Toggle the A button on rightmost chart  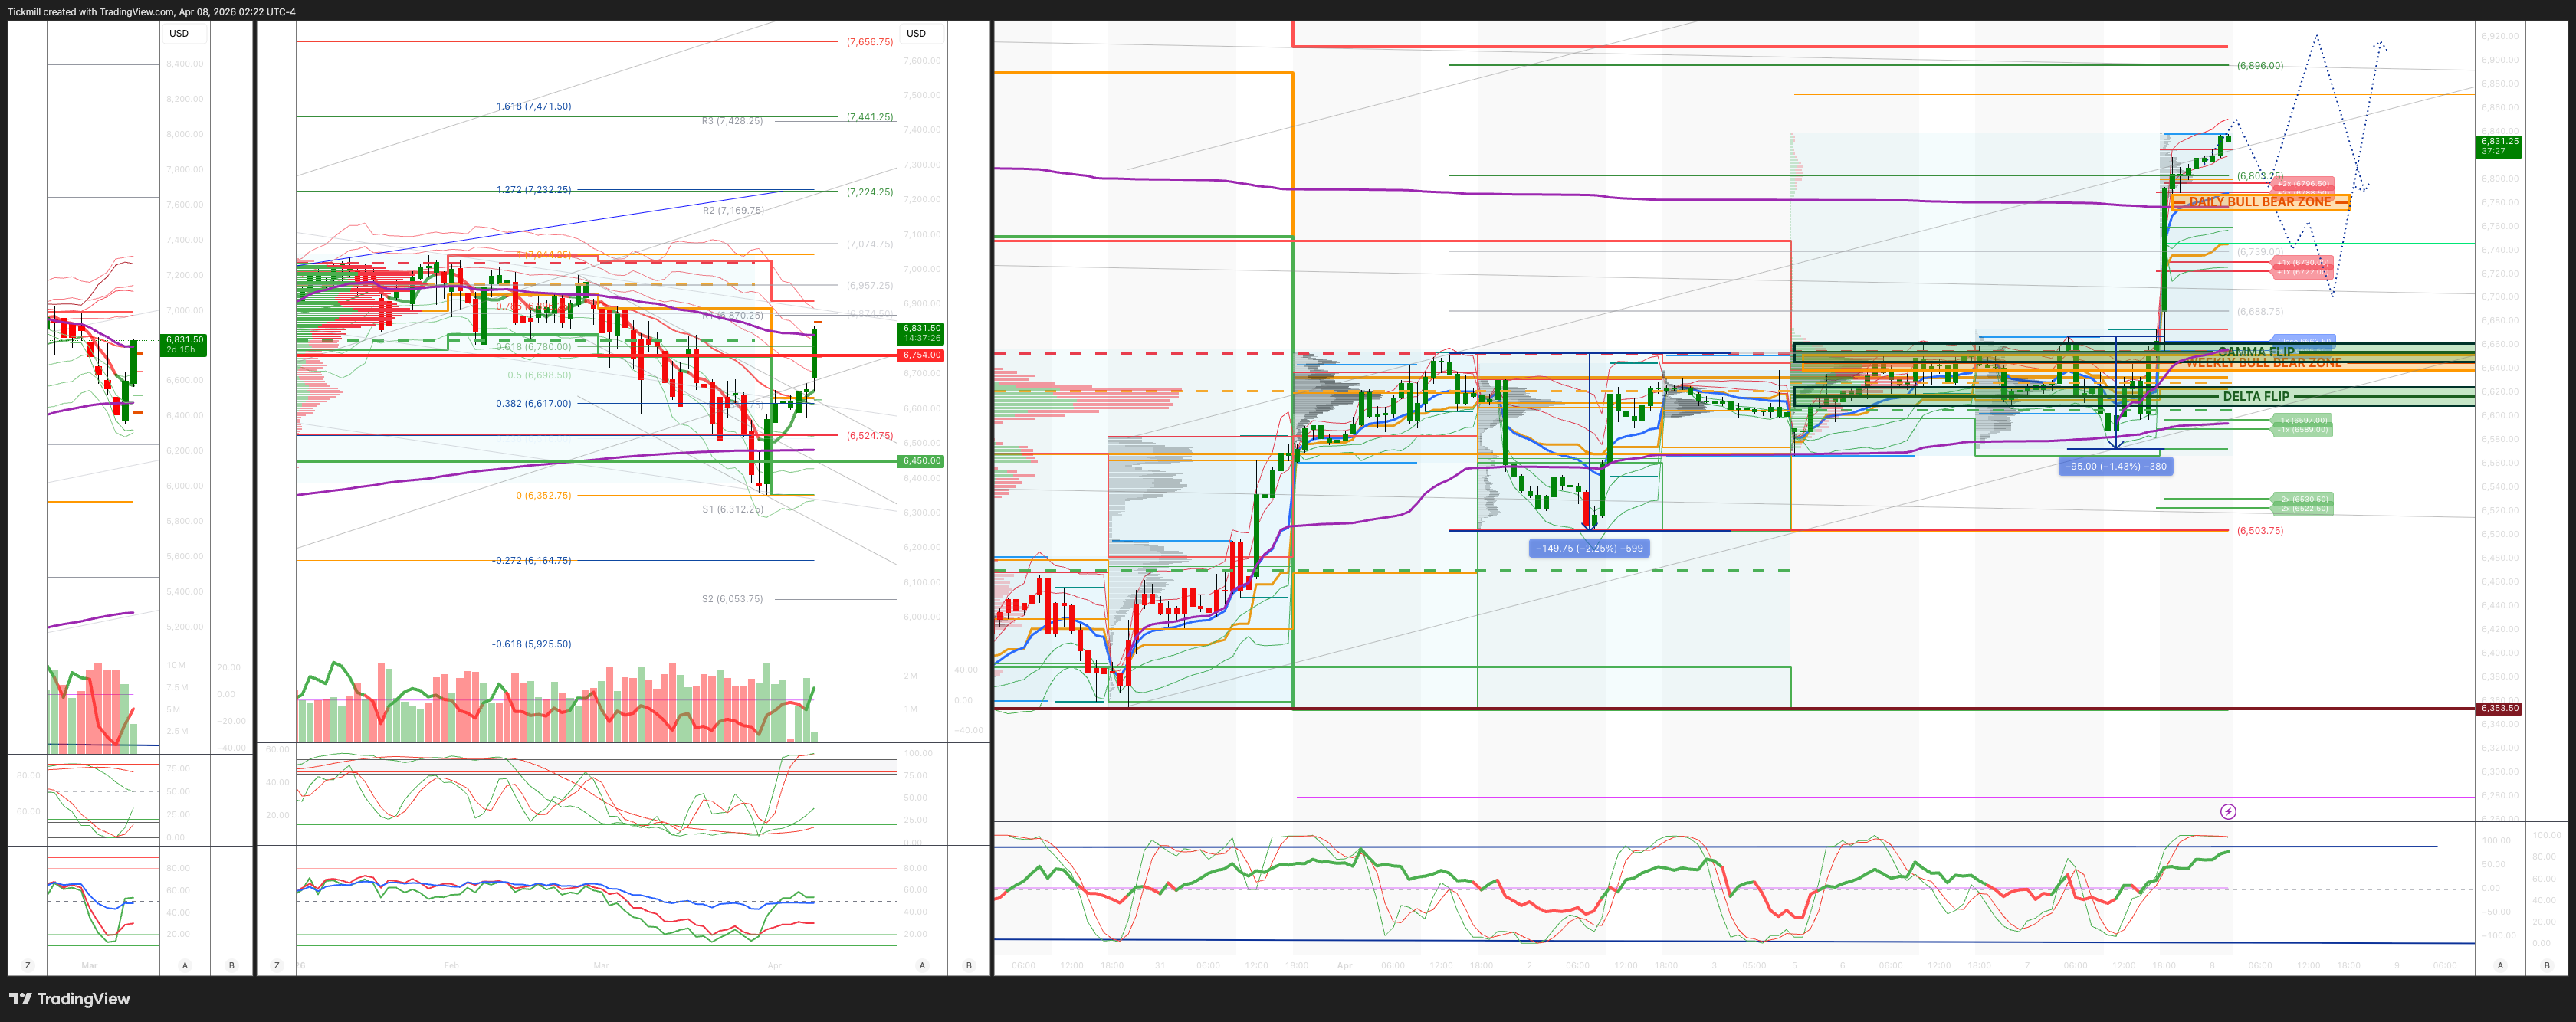coord(2500,965)
